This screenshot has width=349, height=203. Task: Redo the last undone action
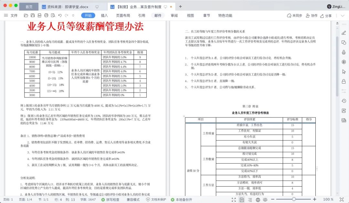point(66,15)
